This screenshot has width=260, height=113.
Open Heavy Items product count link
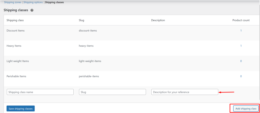point(241,46)
